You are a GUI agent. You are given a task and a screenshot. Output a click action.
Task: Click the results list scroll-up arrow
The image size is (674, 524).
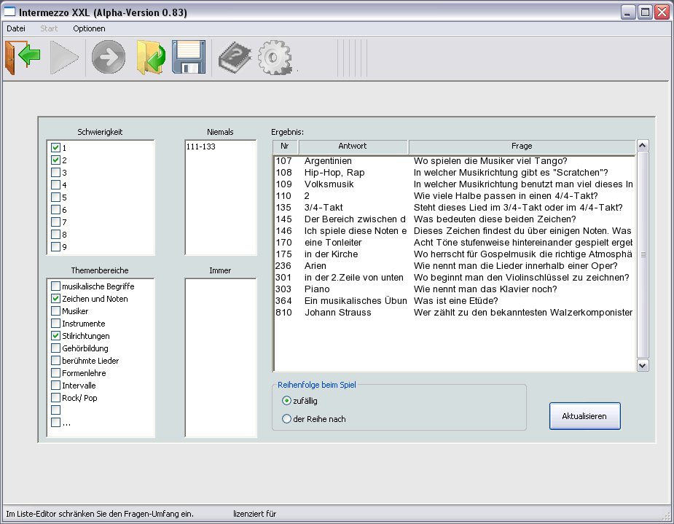click(643, 145)
